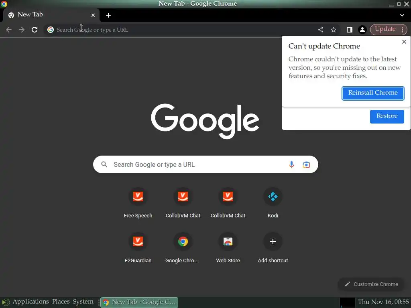Expand the tab search chevron
Screen dimensions: 411x308
(402, 15)
